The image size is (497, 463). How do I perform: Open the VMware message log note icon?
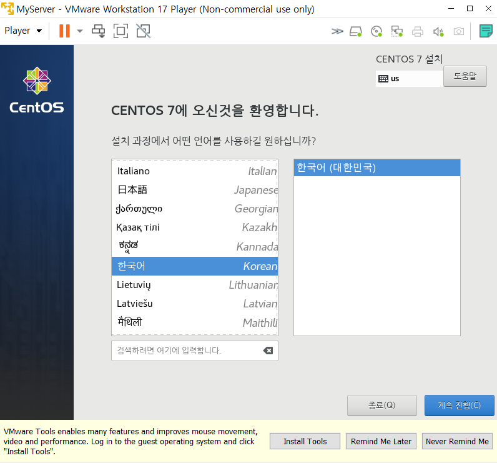(x=486, y=31)
